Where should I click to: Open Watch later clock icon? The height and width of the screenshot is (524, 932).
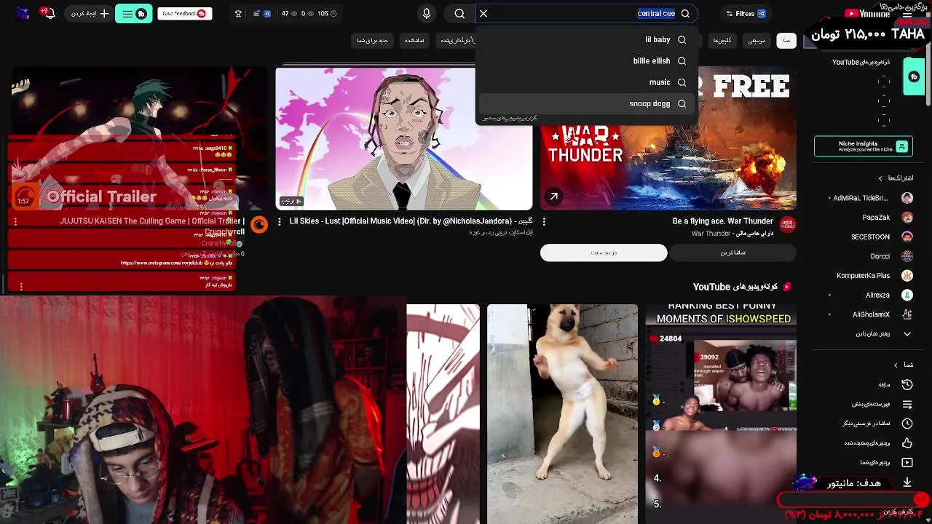[907, 424]
